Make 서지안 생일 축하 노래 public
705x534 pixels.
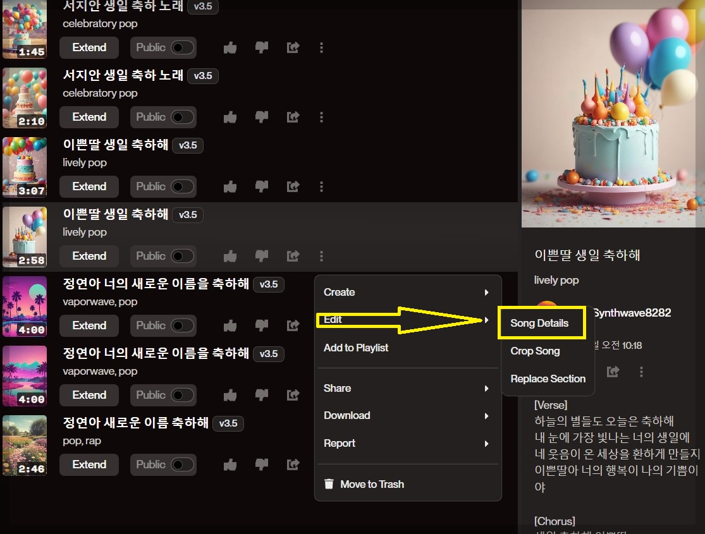[163, 47]
